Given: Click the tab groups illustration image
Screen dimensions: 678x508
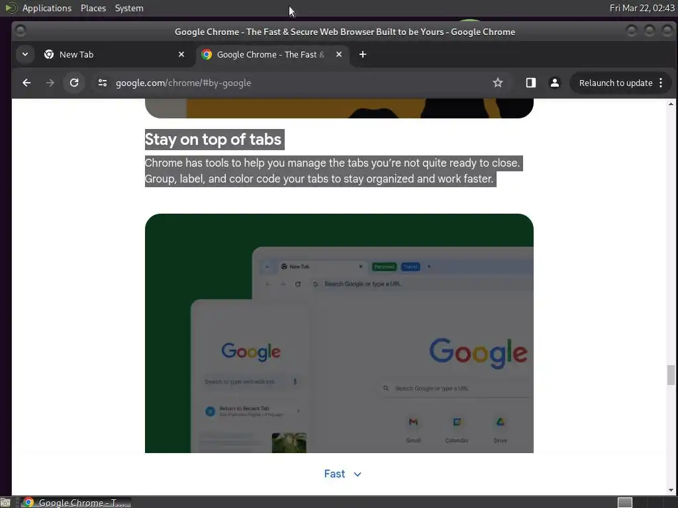Looking at the screenshot, I should click(339, 333).
